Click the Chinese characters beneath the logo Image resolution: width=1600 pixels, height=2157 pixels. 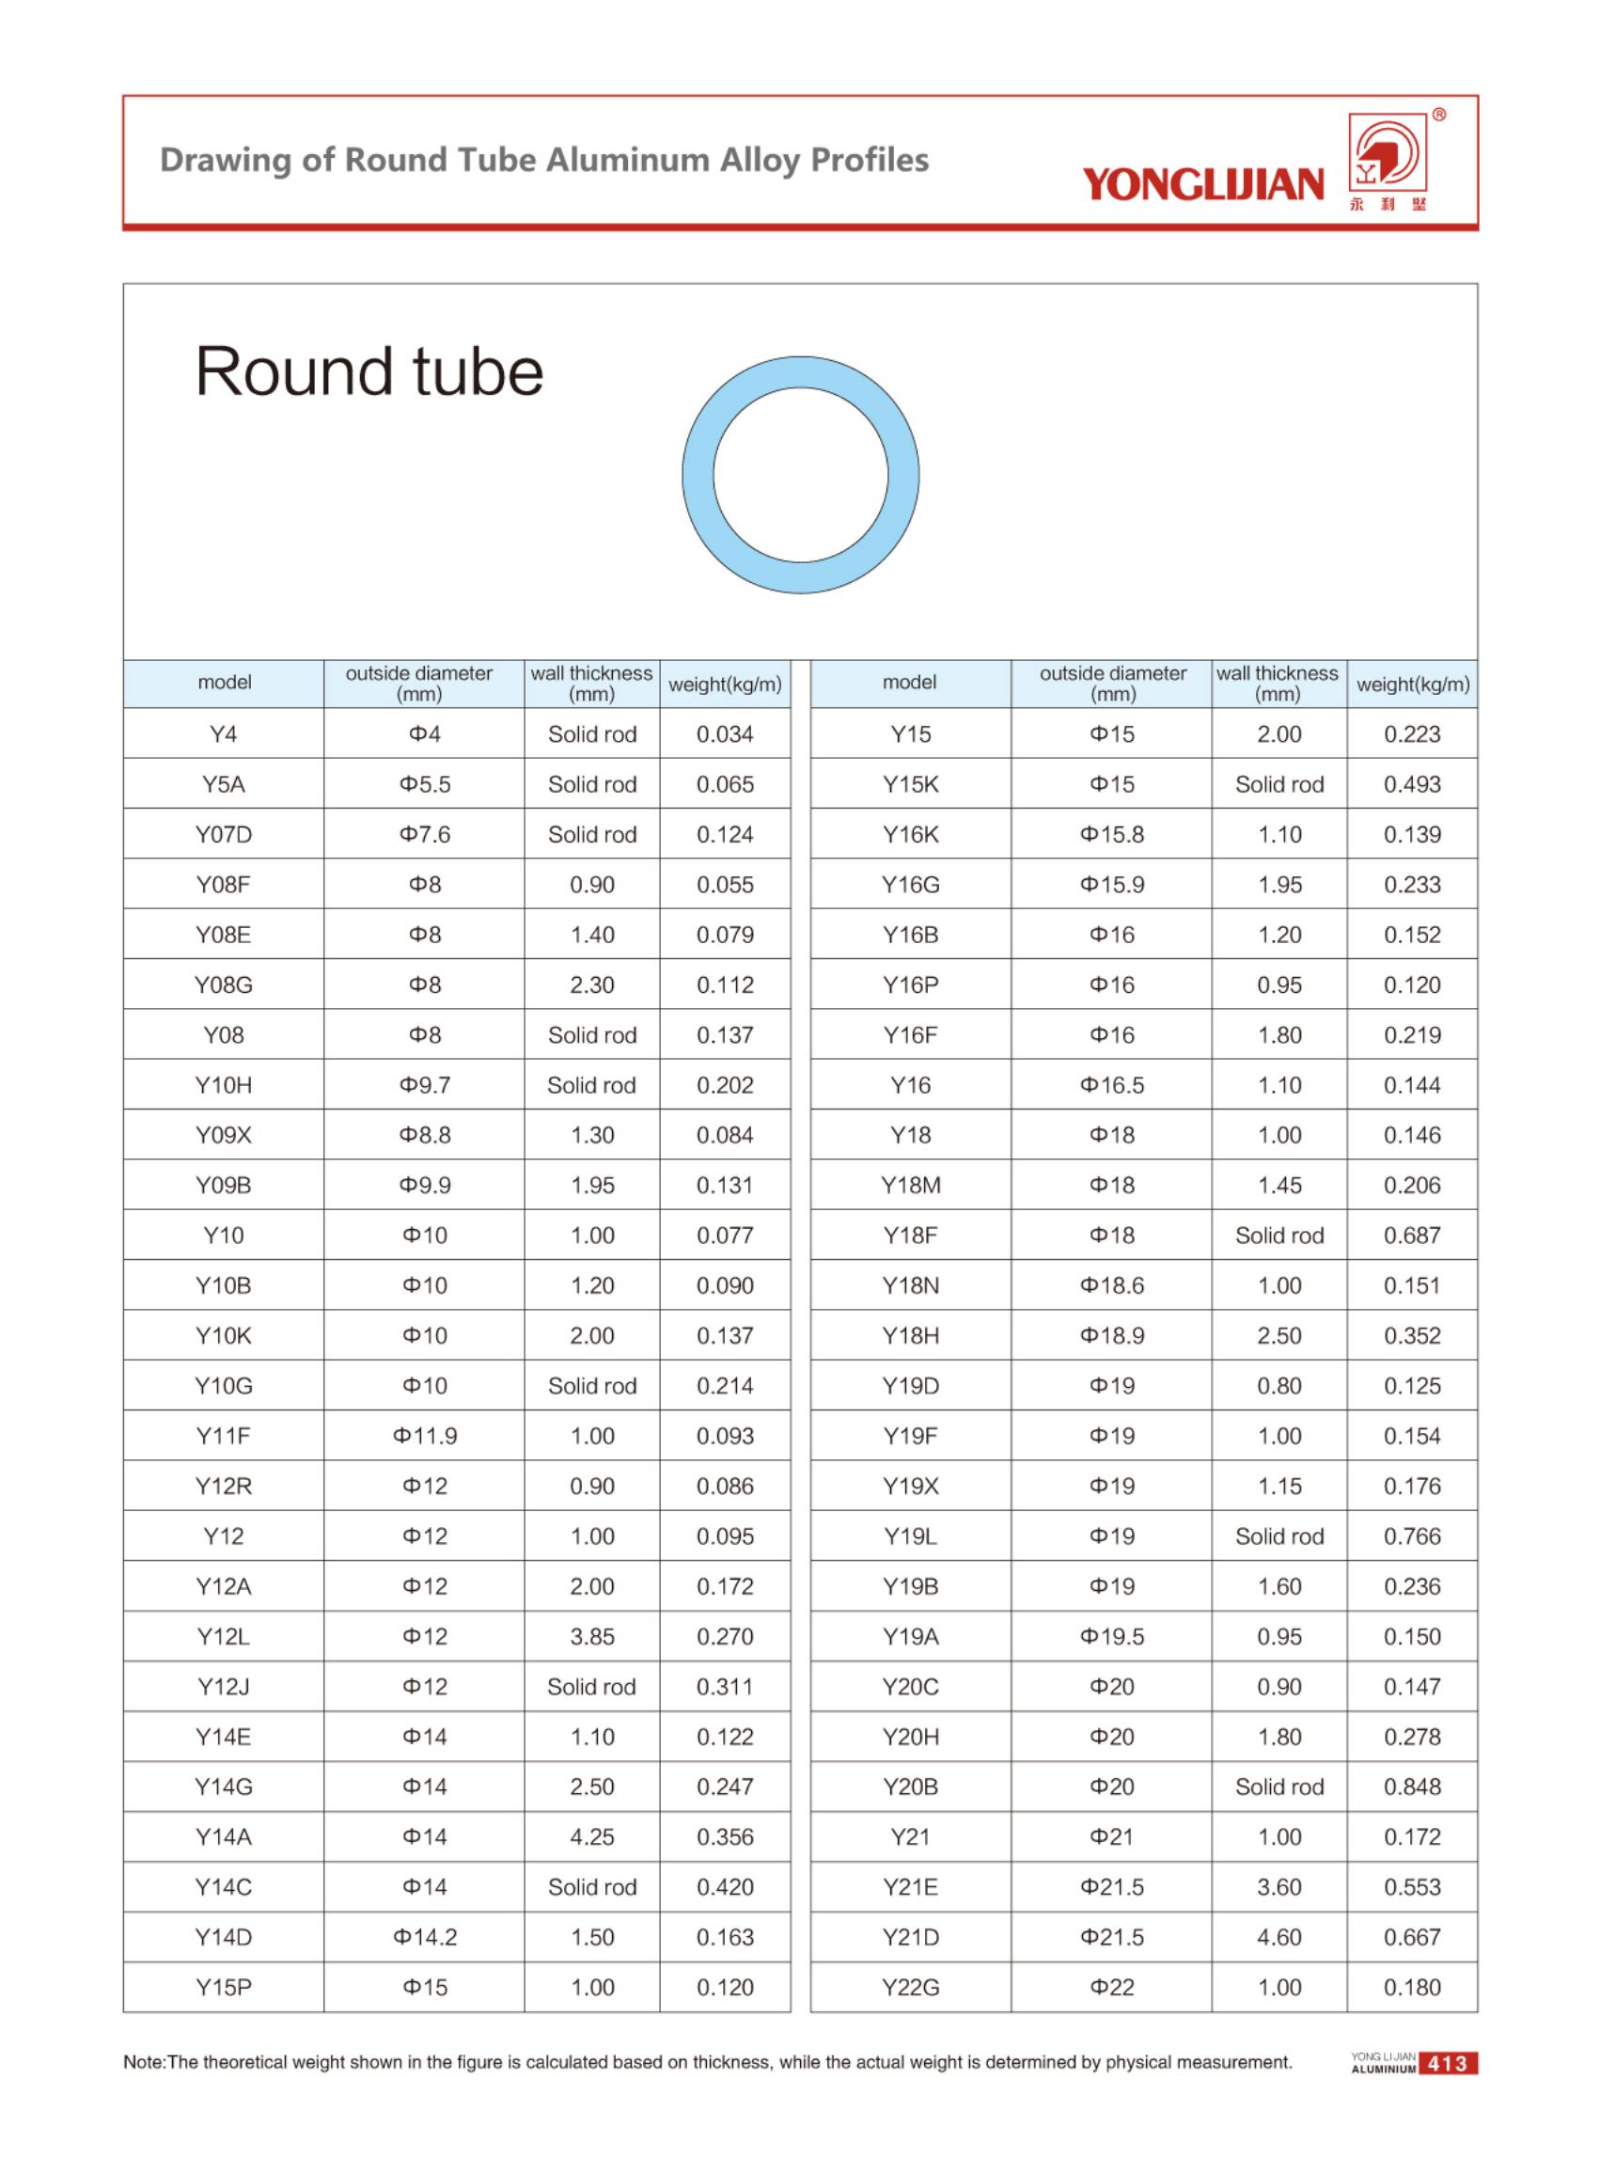(x=1388, y=205)
